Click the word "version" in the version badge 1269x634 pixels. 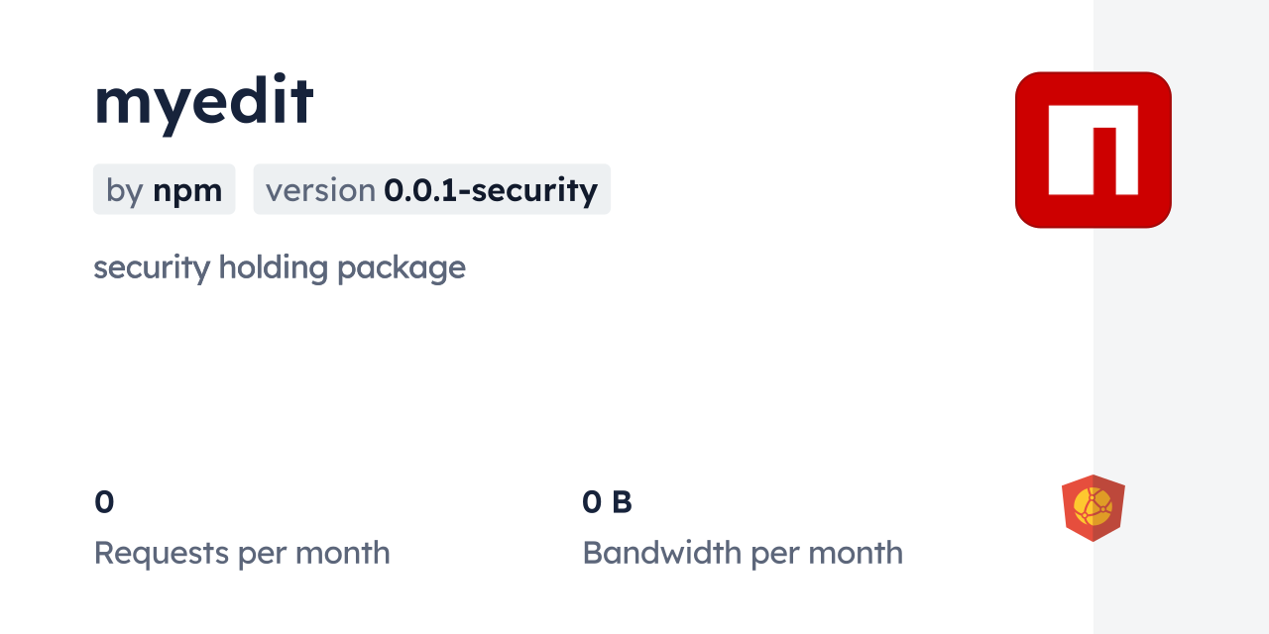tap(320, 189)
